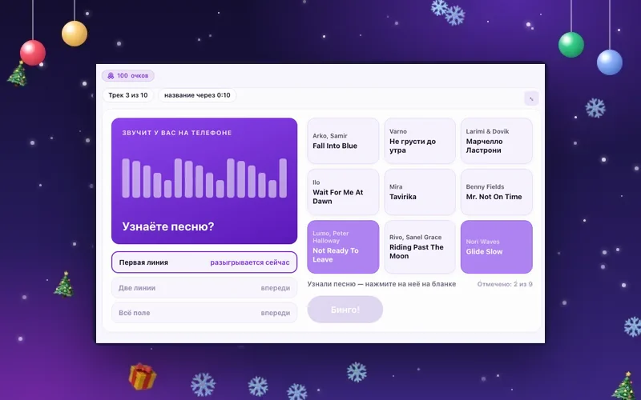Mark the Wait For Me At Dawn card
This screenshot has width=641, height=400.
point(343,192)
